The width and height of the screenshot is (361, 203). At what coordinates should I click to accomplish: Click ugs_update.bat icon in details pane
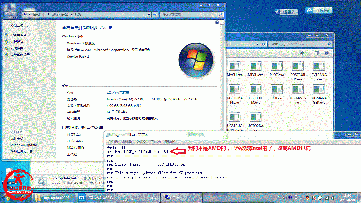point(41,181)
